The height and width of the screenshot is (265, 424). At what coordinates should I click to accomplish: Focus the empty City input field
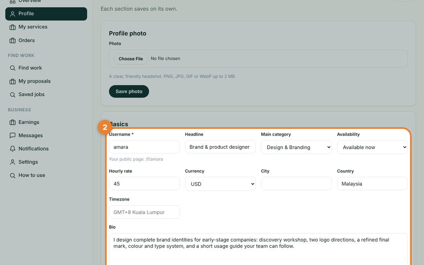(x=296, y=184)
